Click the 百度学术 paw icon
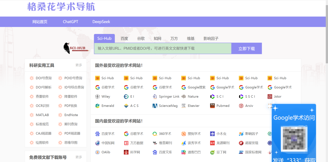 [97, 134]
